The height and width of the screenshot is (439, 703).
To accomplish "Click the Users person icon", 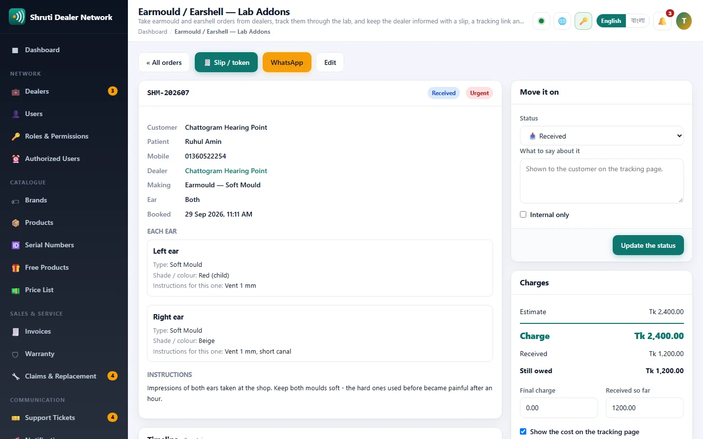I will click(15, 114).
